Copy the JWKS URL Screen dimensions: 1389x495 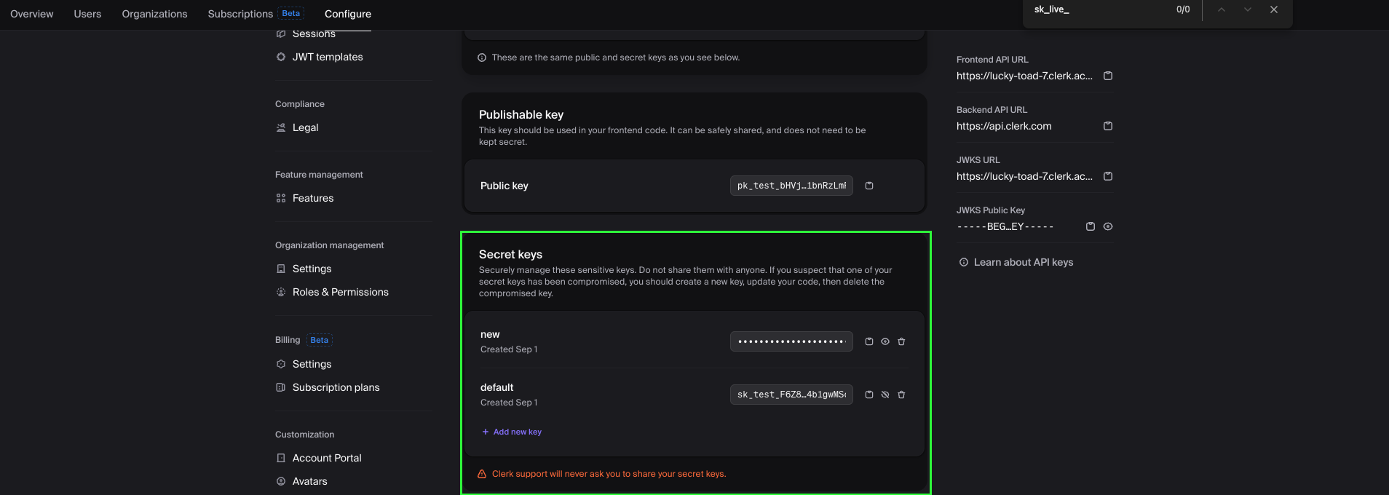coord(1108,176)
